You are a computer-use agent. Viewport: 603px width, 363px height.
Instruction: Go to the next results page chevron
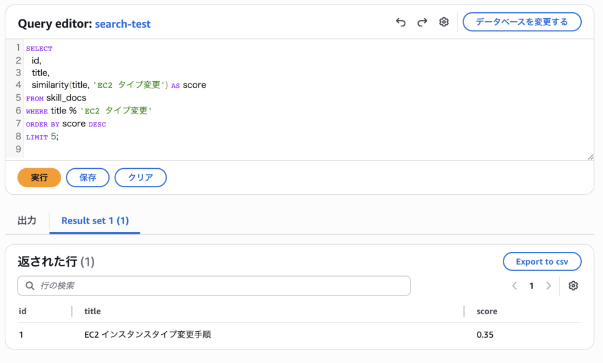(549, 286)
